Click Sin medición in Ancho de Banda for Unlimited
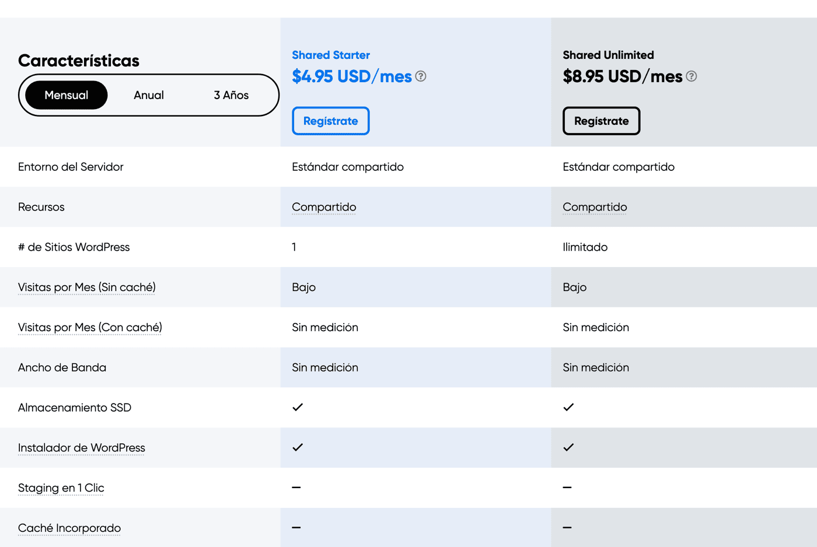Image resolution: width=817 pixels, height=547 pixels. 596,367
